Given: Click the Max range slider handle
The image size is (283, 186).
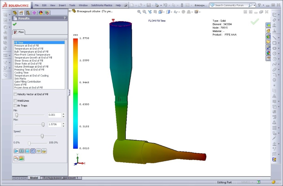Looking at the screenshot, I should click(x=43, y=125).
